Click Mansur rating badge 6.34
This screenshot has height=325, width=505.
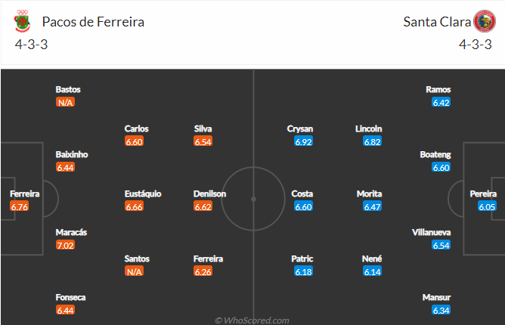pyautogui.click(x=441, y=310)
